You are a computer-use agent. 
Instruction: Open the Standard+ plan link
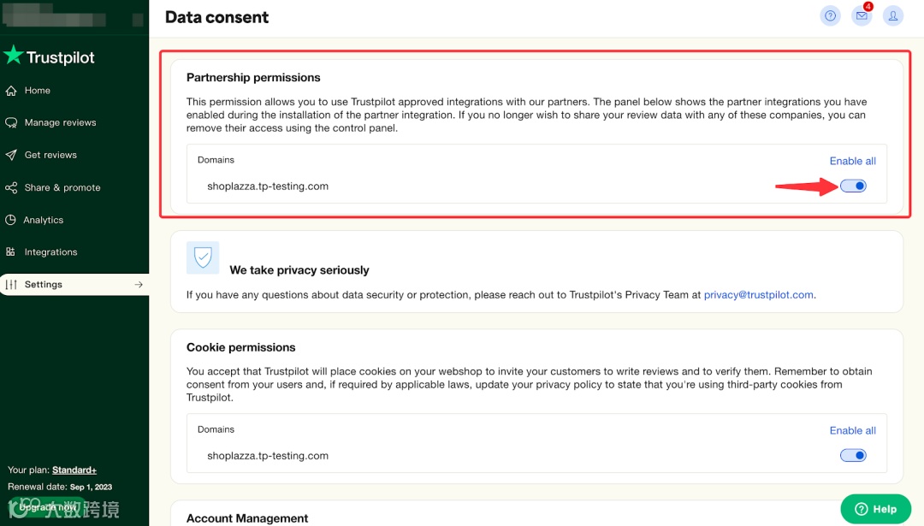point(74,470)
